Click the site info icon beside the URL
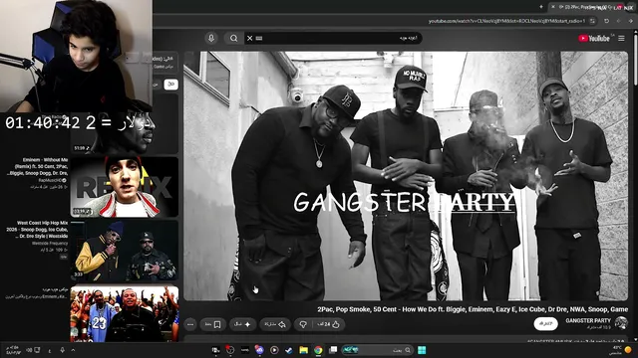638x358 pixels. [x=593, y=21]
